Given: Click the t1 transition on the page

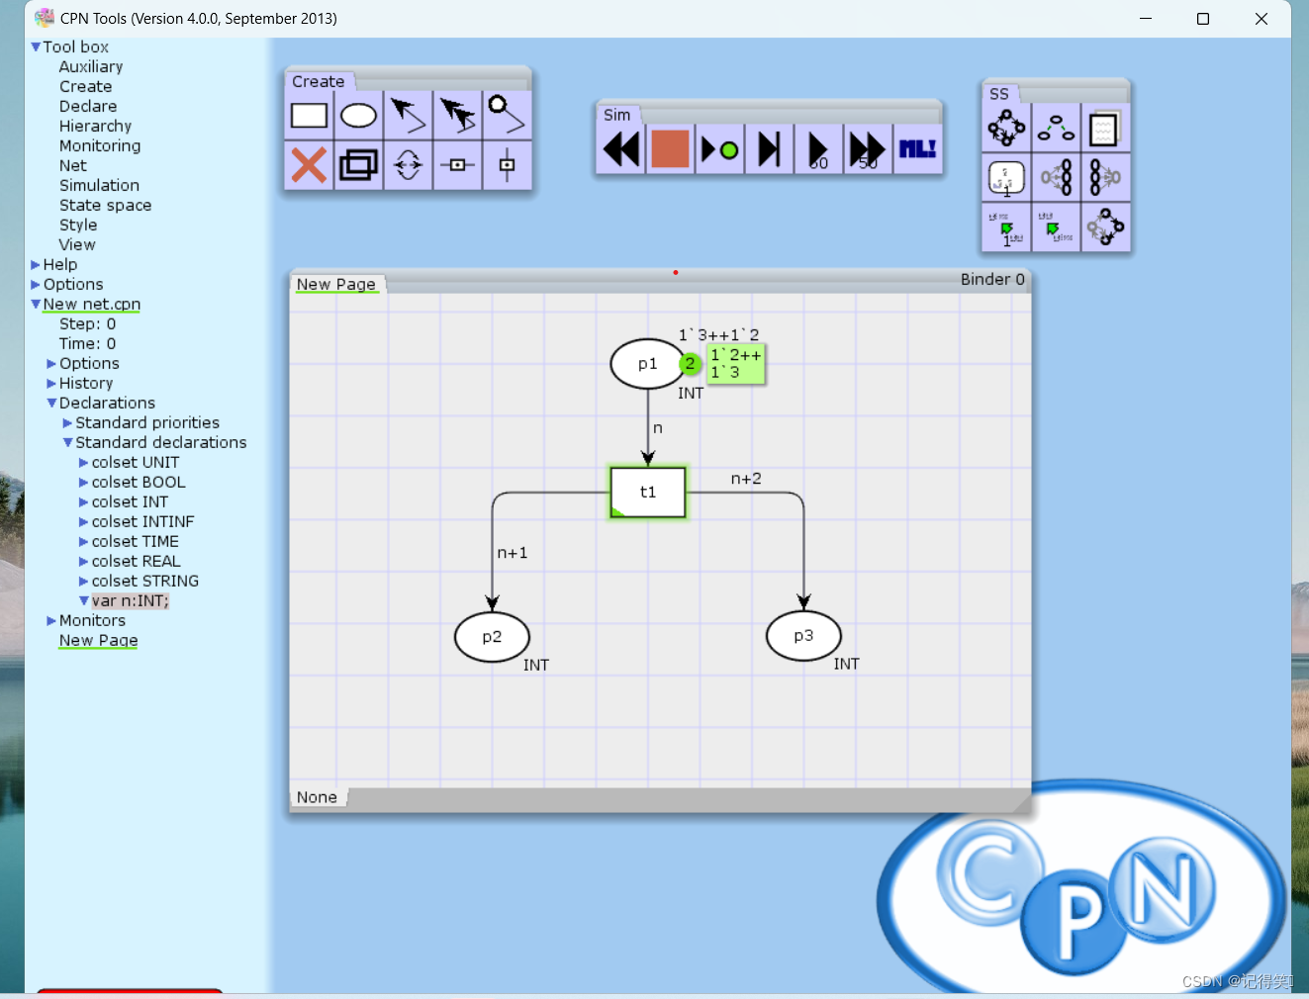Looking at the screenshot, I should point(646,492).
